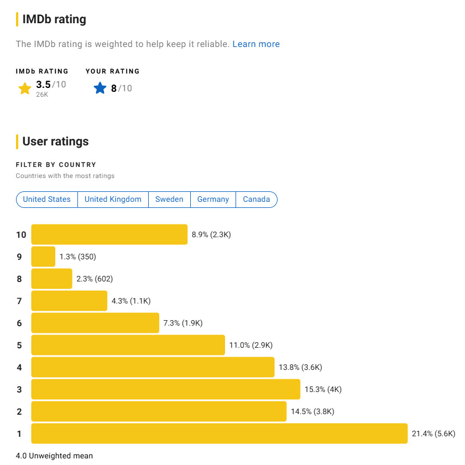
Task: Click the blue Your Rating star
Action: (x=100, y=88)
